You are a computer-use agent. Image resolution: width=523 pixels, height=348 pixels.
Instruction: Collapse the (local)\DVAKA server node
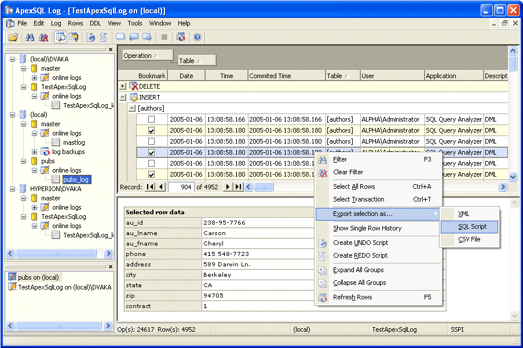[12, 59]
